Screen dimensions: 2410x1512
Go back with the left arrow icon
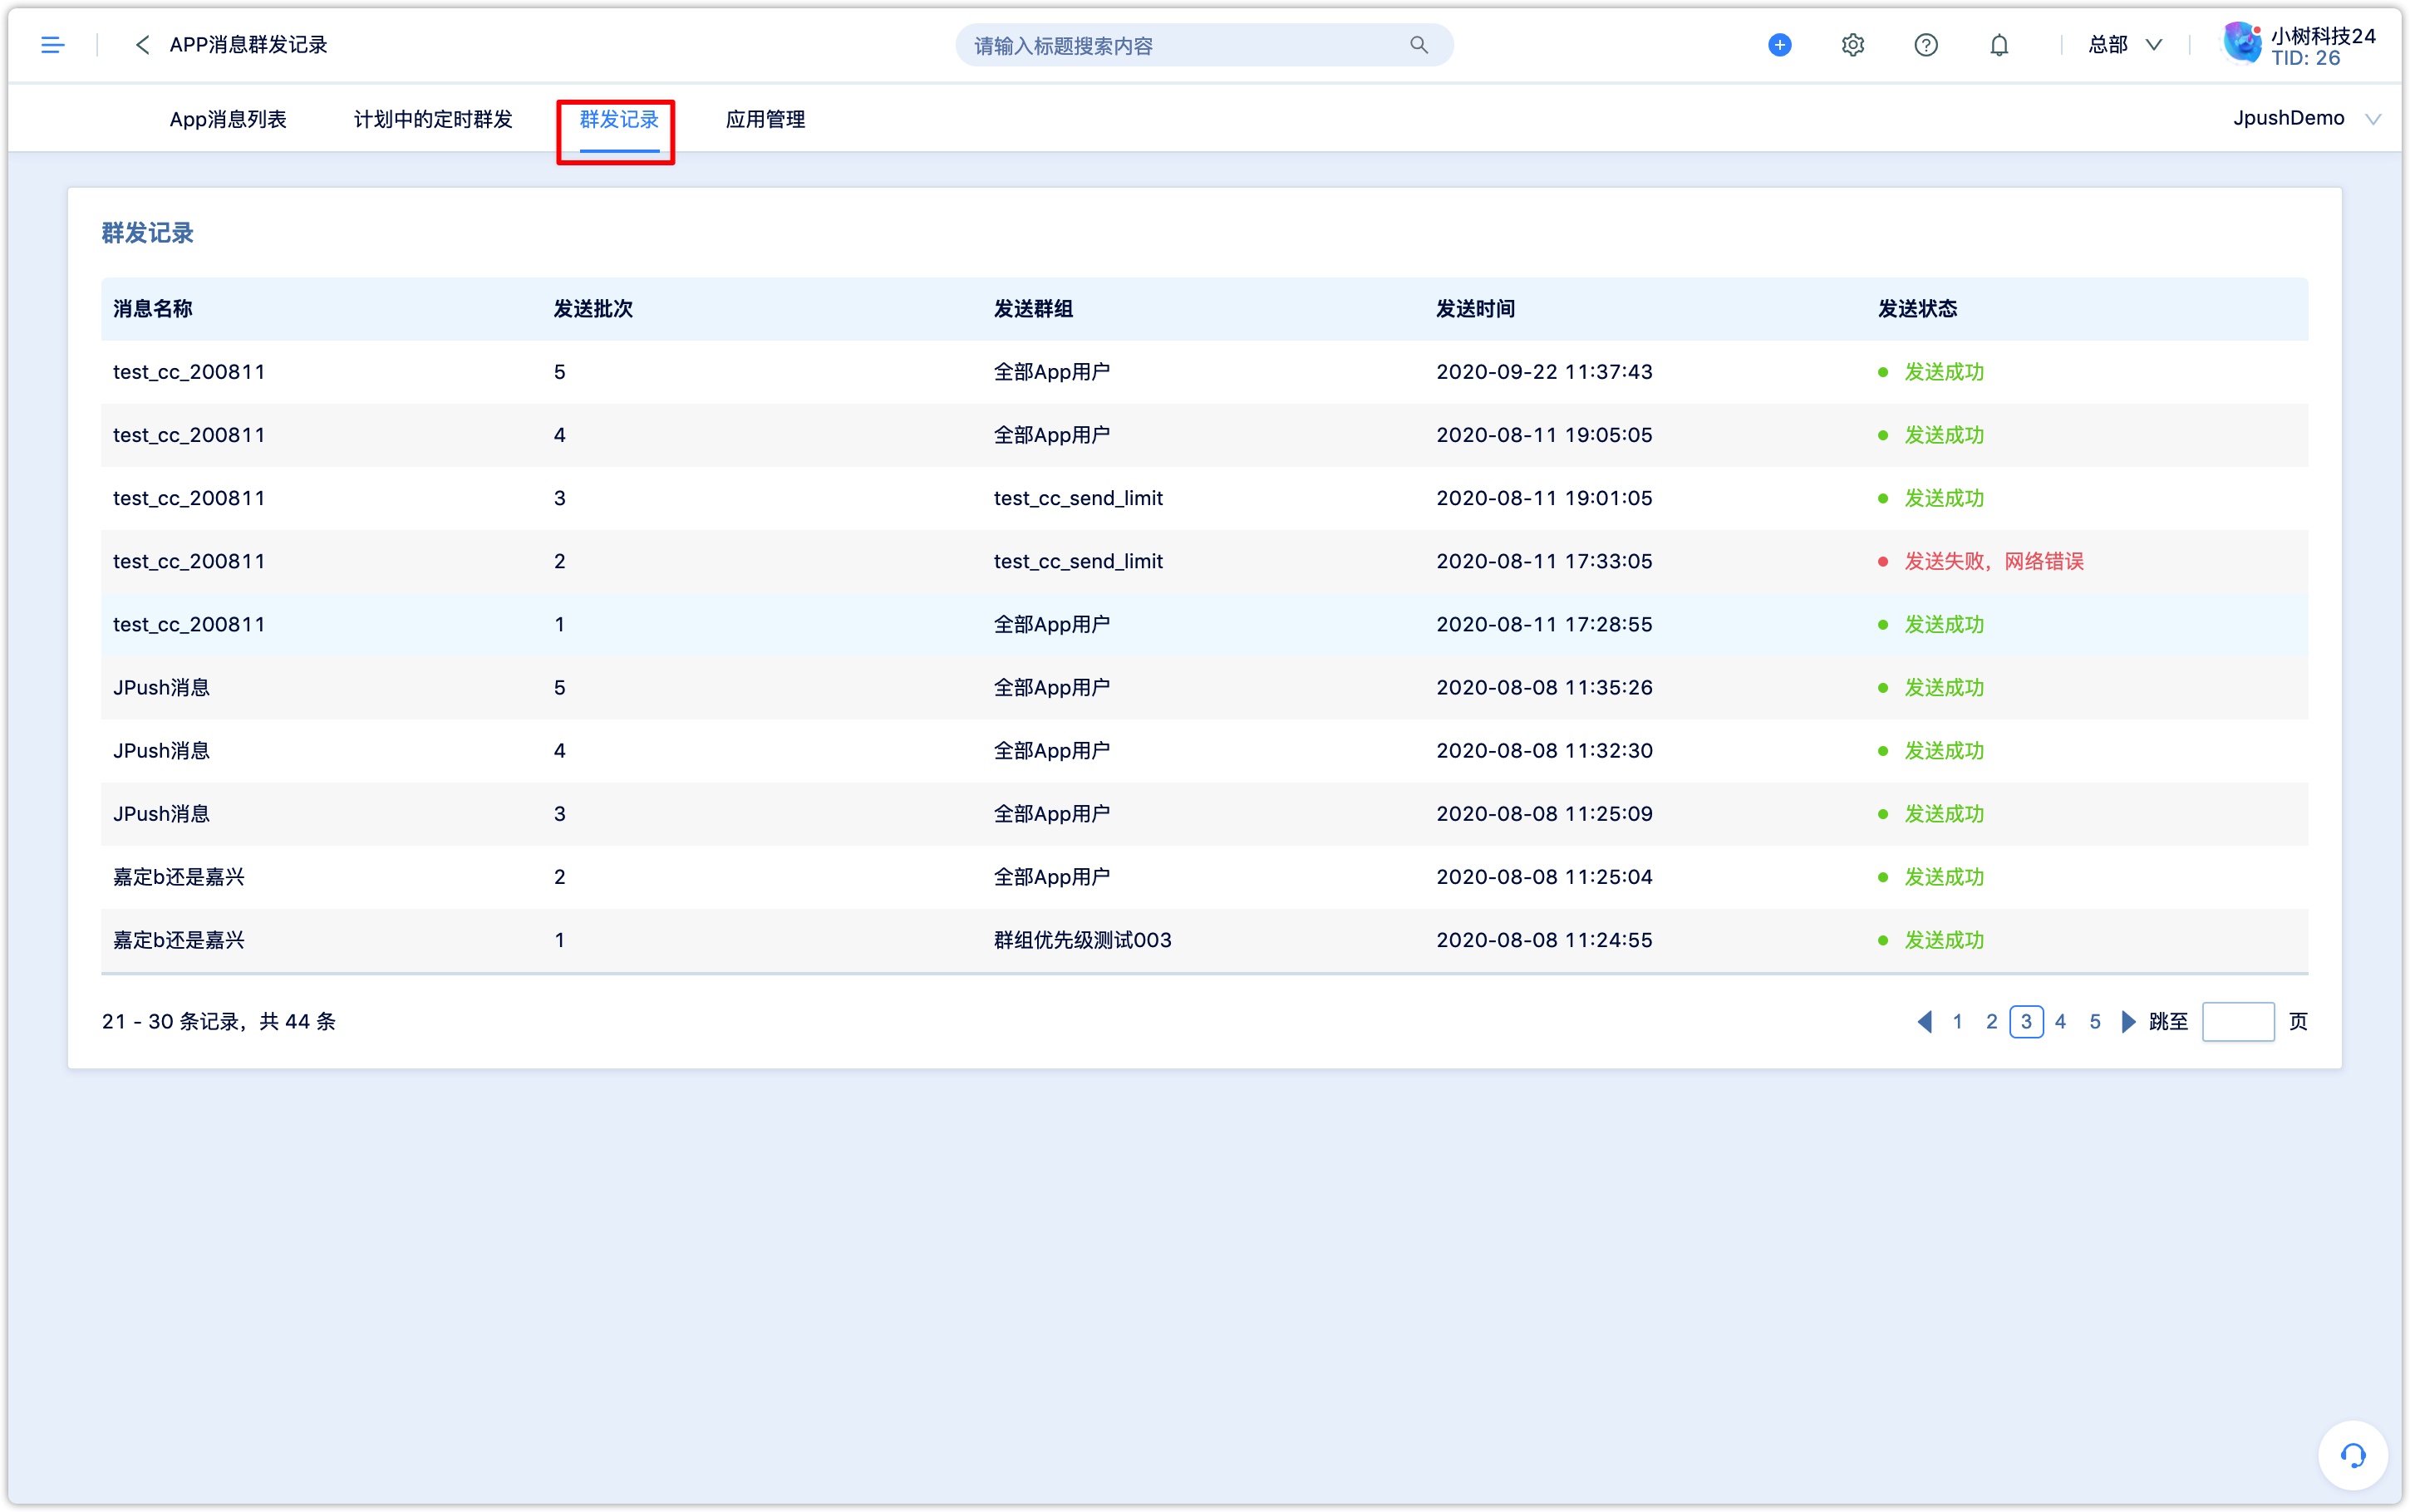pos(142,45)
